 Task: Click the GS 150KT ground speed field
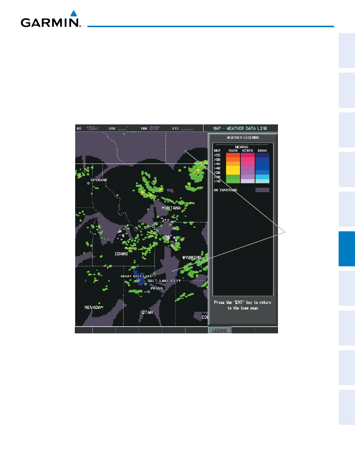[88, 129]
